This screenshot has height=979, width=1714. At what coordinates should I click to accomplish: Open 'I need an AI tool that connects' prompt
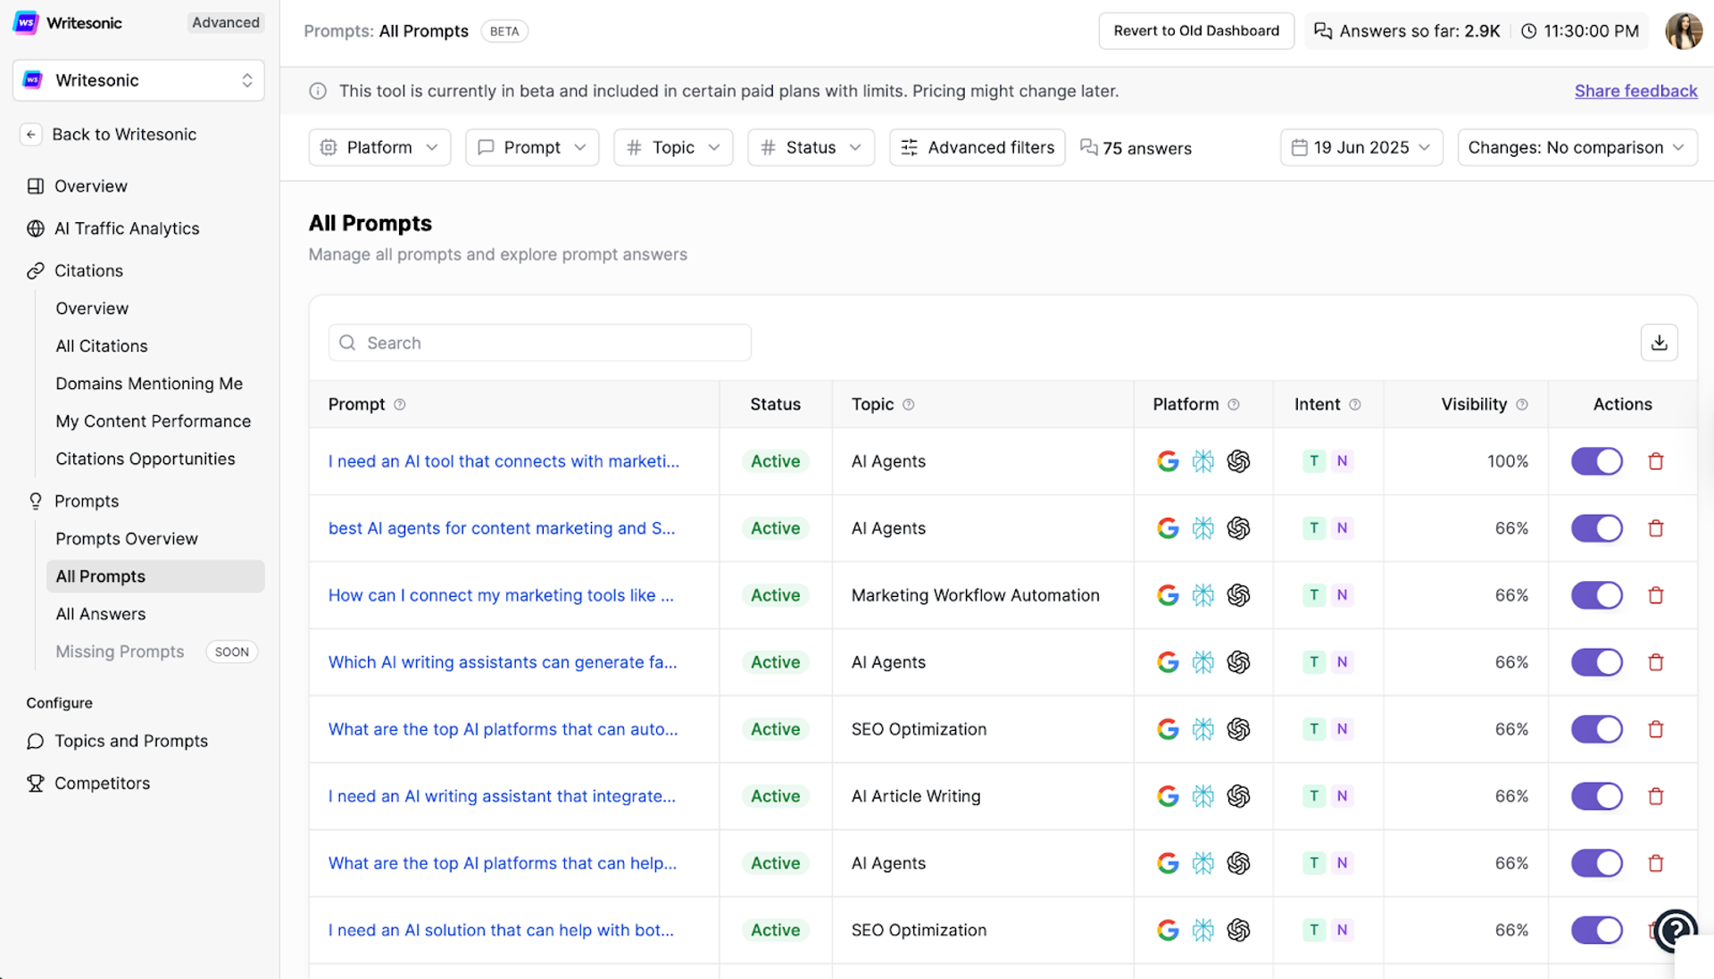[x=503, y=461]
